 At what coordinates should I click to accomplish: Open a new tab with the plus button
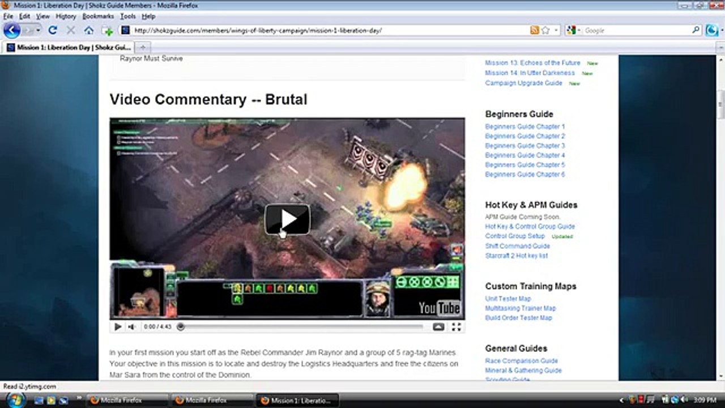point(142,48)
